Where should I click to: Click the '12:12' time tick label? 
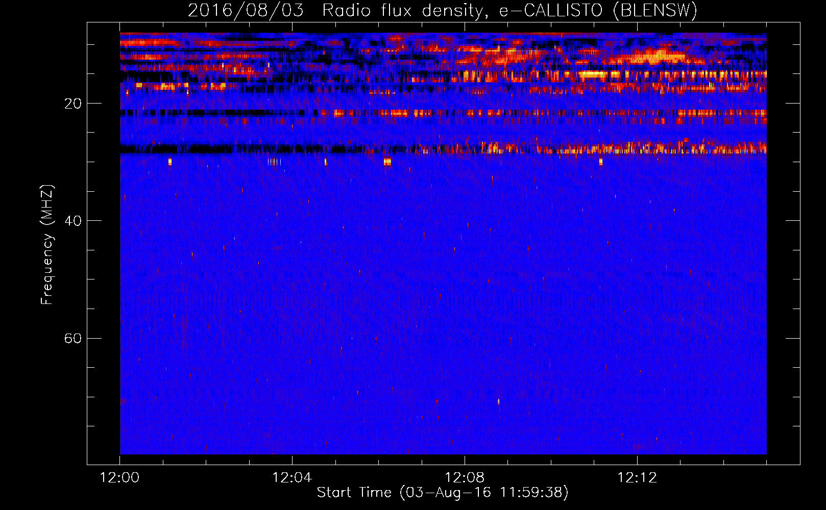[x=637, y=478]
